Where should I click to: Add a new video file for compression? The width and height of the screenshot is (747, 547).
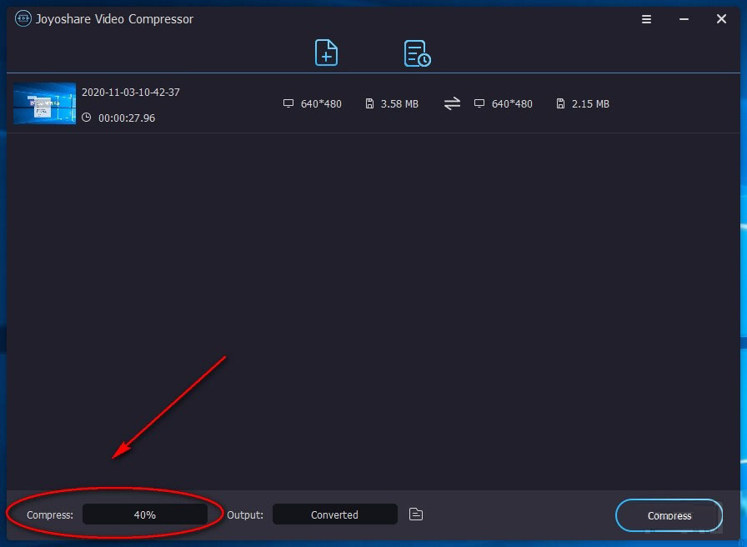[326, 53]
